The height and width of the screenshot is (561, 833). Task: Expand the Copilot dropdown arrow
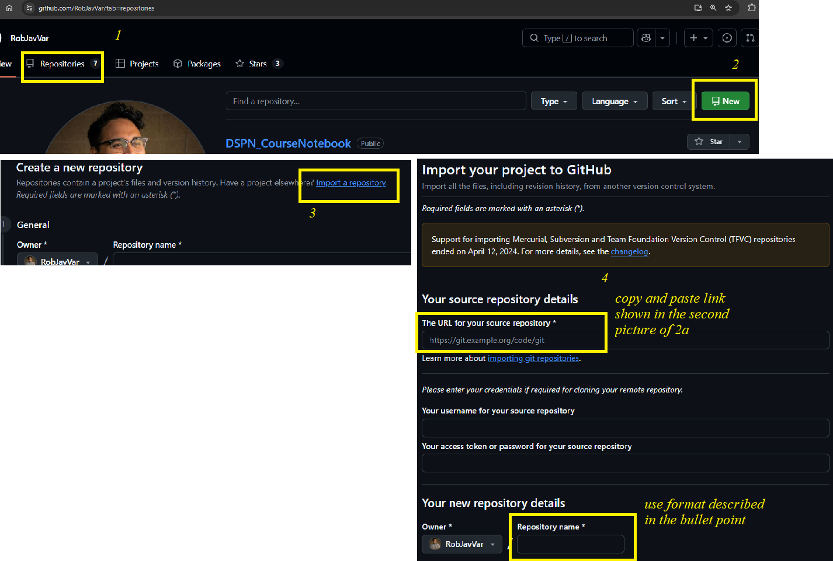tap(662, 38)
